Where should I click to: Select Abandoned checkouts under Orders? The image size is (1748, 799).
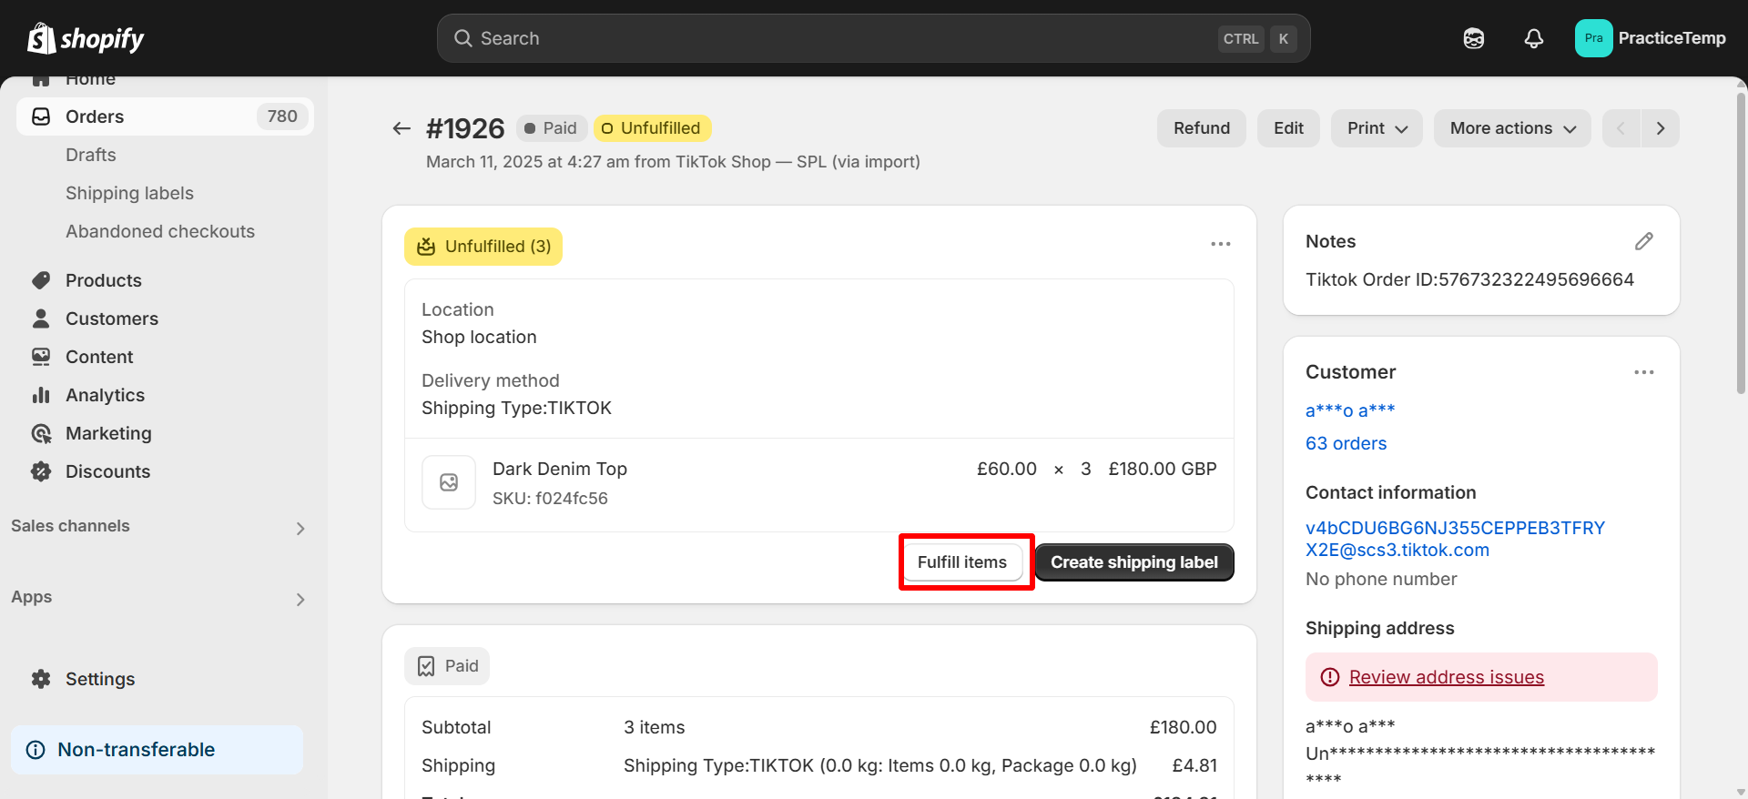(160, 231)
